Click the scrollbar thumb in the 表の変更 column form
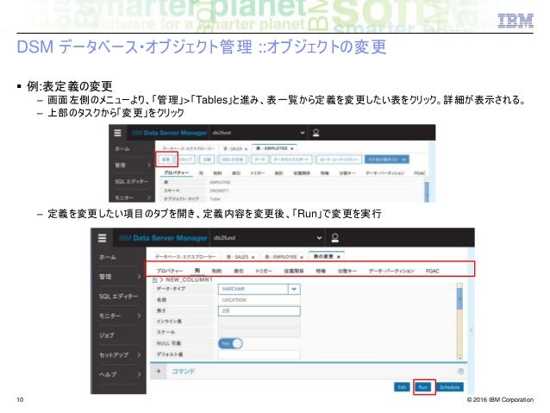This screenshot has height=413, width=550. (459, 299)
